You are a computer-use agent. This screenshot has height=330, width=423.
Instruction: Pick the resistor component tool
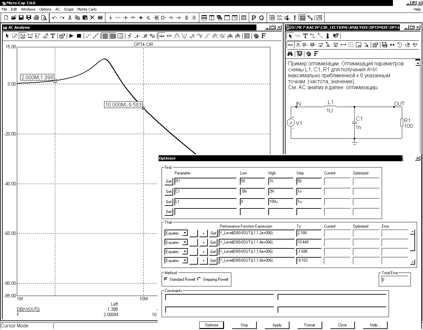pyautogui.click(x=118, y=18)
